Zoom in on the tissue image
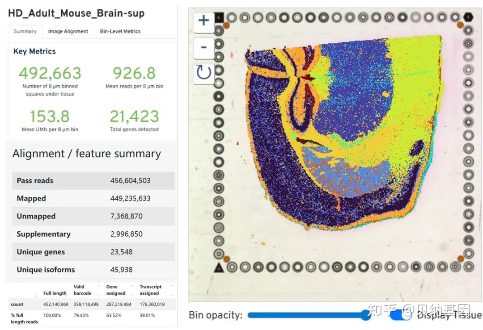483x330 pixels. pos(203,21)
